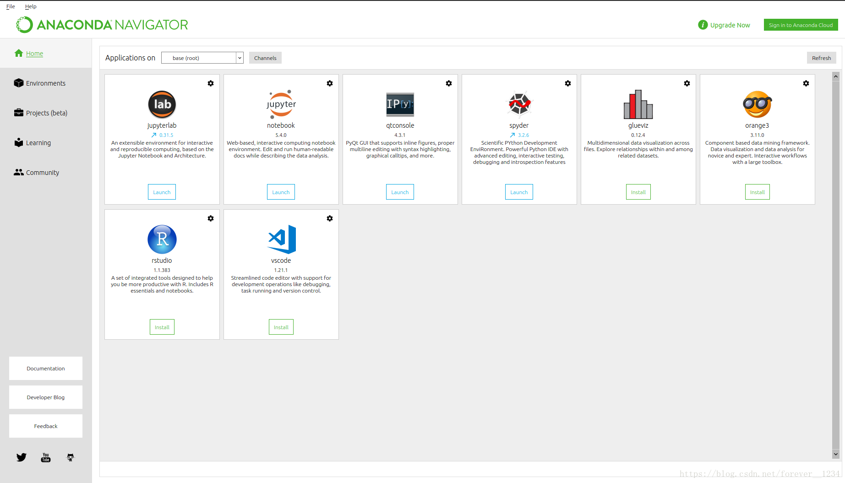Launch qtconsole

400,192
